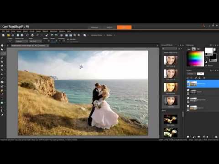Click the Zoom out magnifier icon

[x=75, y=35]
